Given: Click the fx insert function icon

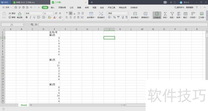Looking at the screenshot, I should (36, 24).
